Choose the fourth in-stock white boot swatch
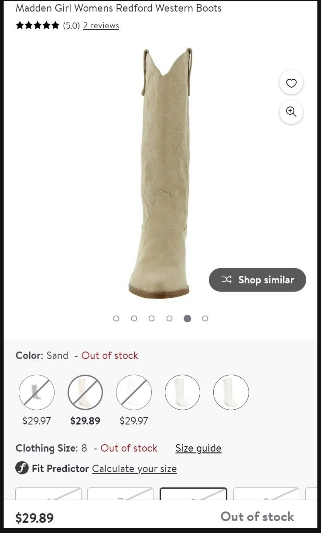Screen dimensions: 321x533 182,392
